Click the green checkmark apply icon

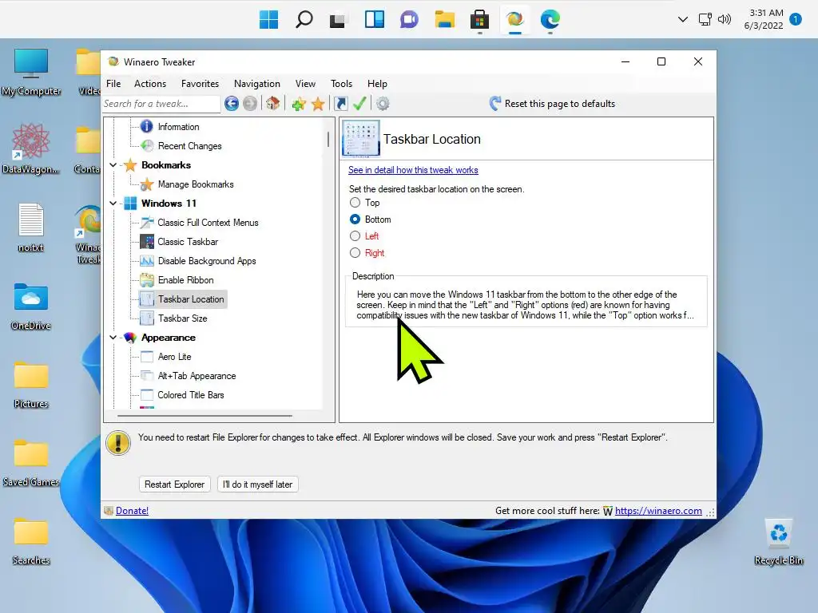359,104
